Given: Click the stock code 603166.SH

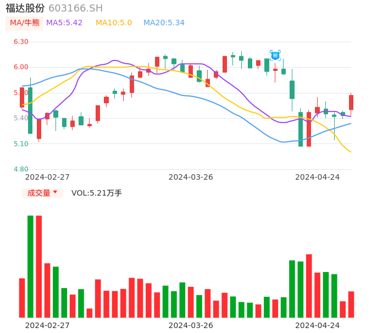Looking at the screenshot, I should point(75,8).
